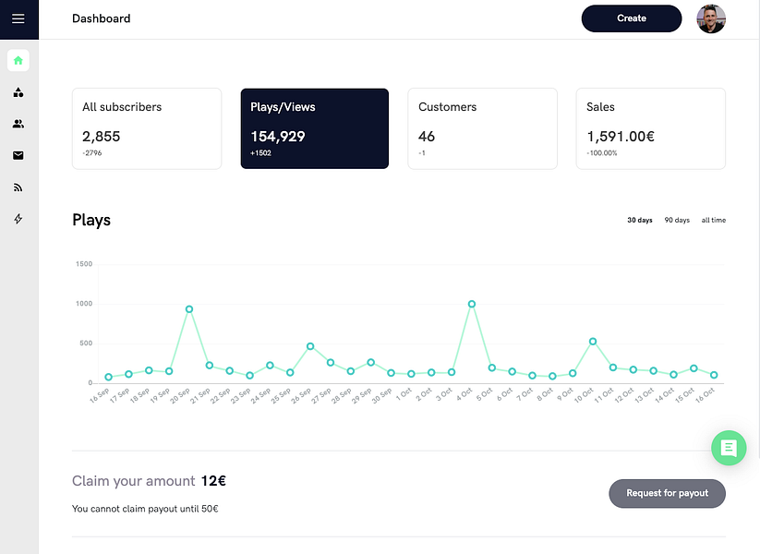Go to the Home sidebar icon

[18, 61]
